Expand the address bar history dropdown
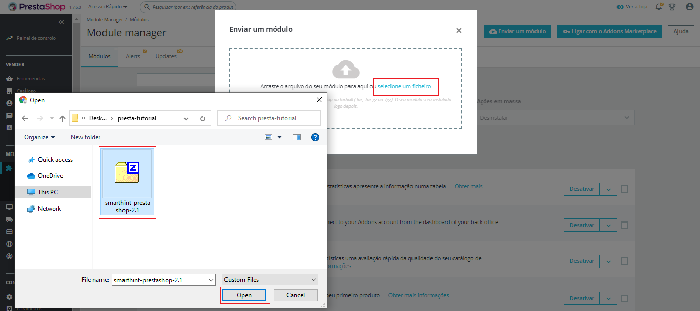The image size is (700, 311). [186, 118]
